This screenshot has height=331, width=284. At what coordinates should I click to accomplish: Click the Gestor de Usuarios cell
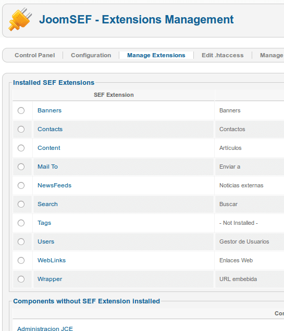coord(244,241)
